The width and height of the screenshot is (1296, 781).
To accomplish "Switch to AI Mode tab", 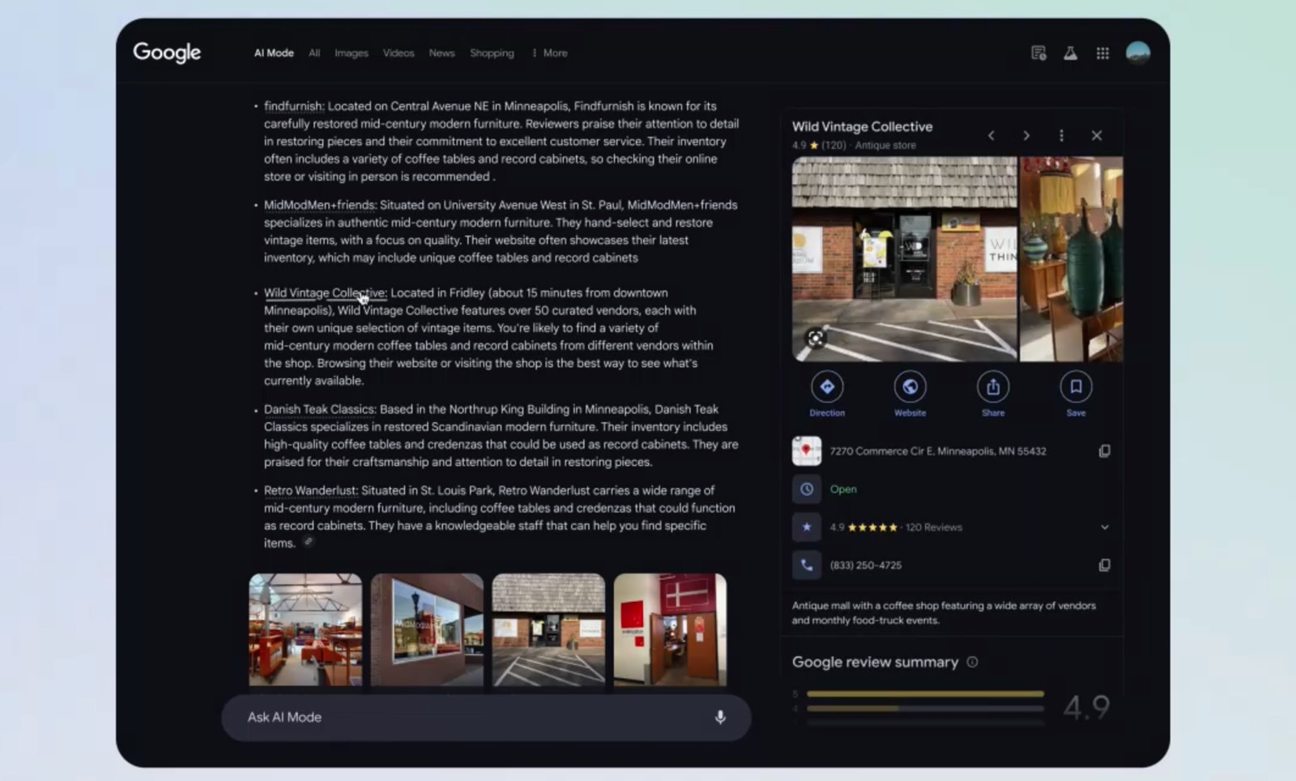I will (x=274, y=53).
